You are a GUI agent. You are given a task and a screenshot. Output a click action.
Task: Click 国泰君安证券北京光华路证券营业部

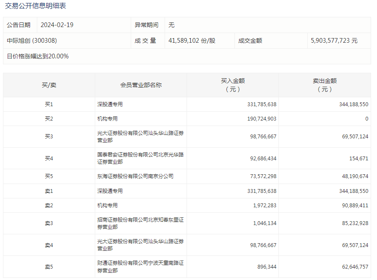pos(140,158)
